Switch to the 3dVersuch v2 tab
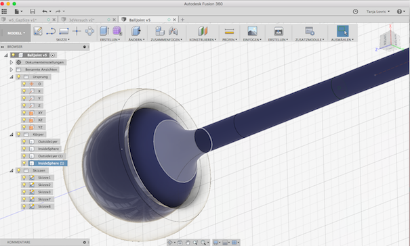Screen dimensions: 410x246 pyautogui.click(x=81, y=20)
